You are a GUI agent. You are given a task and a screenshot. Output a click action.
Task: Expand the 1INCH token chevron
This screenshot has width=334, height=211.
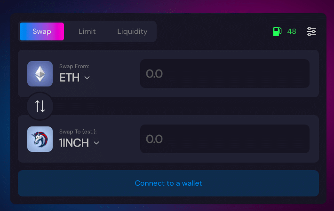96,143
